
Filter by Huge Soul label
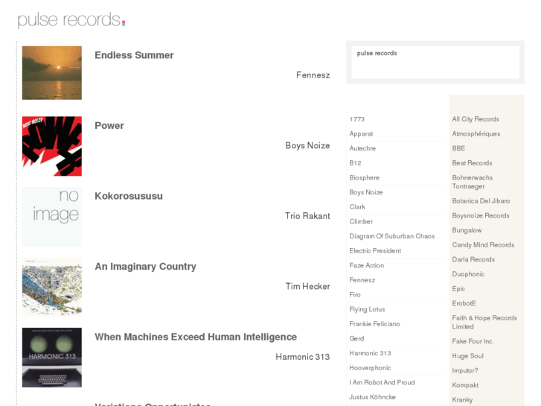[x=468, y=356]
